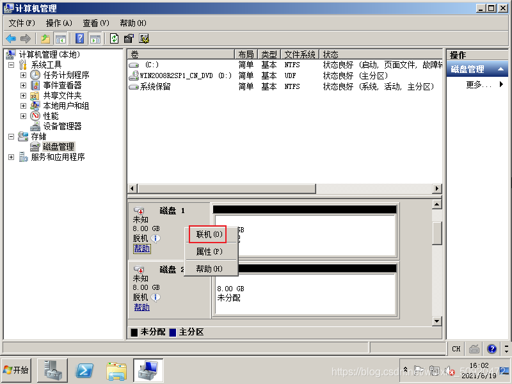Viewport: 512px width, 384px height.
Task: Select Device Manager (设备管理器) node
Action: pos(62,126)
